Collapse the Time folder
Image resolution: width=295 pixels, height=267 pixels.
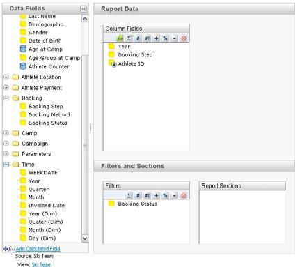click(x=6, y=165)
